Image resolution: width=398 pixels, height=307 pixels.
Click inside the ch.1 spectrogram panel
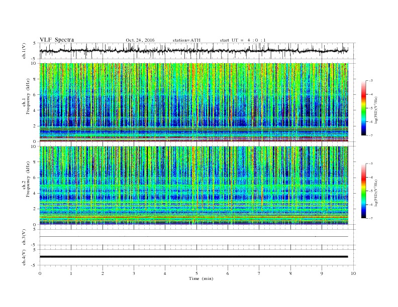tap(194, 102)
